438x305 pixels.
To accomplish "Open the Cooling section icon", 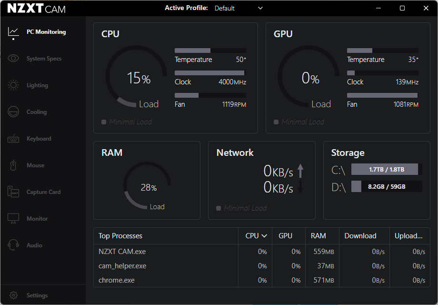I will coord(13,112).
